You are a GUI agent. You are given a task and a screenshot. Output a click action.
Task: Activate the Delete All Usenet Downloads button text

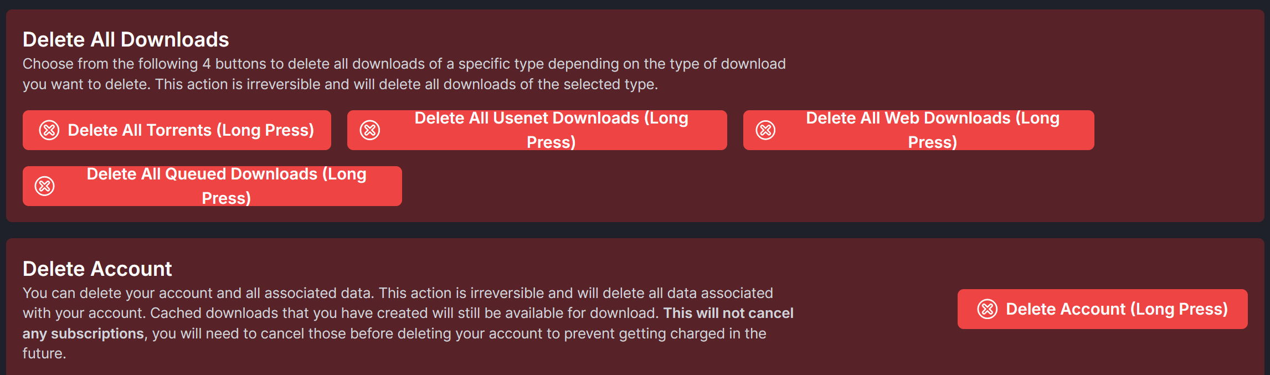point(551,130)
